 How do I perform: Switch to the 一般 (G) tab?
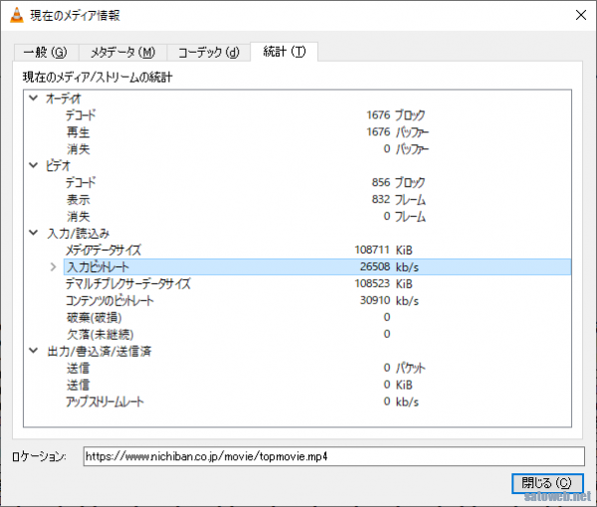coord(45,52)
